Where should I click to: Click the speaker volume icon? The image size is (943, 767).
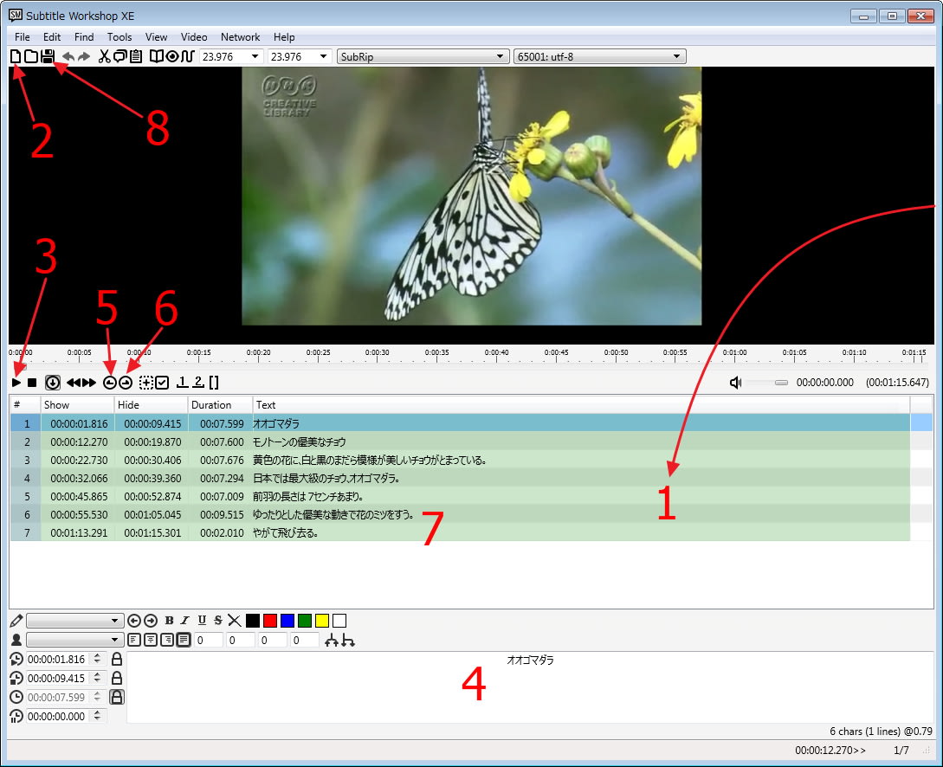tap(735, 382)
